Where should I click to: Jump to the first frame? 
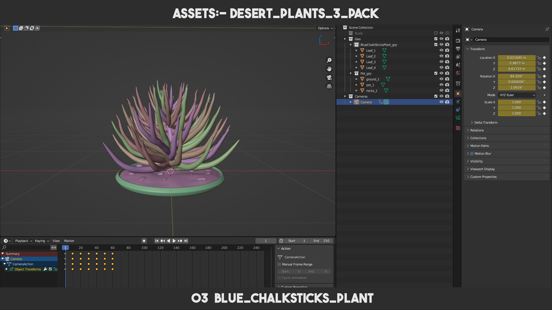(x=157, y=241)
